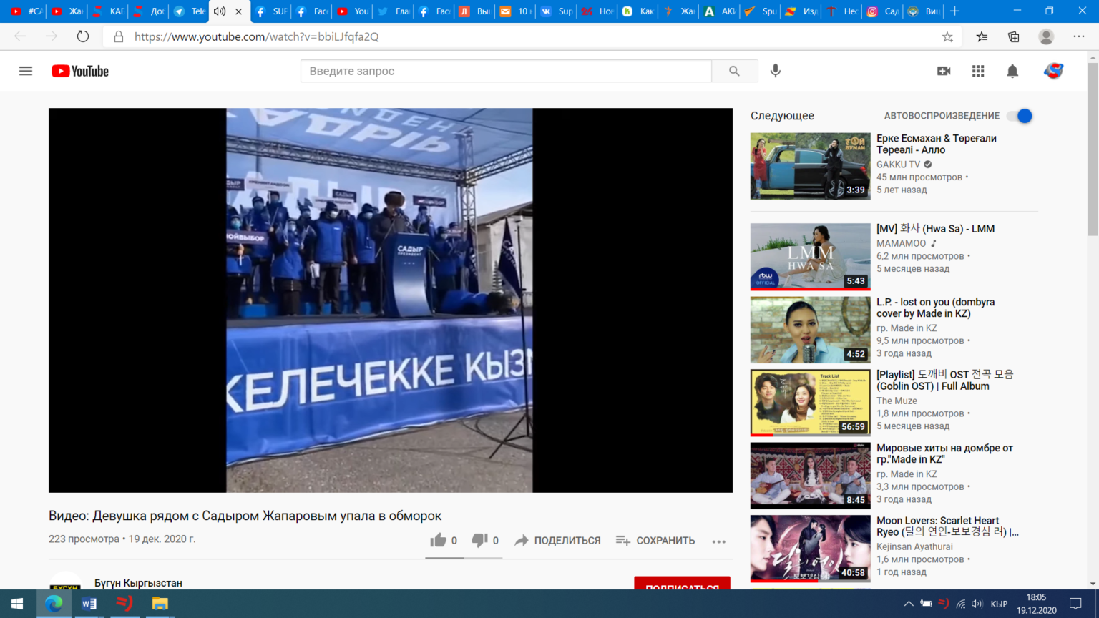Screen dimensions: 1099x618
Task: Switch to the Telegram browser tab
Action: click(189, 11)
